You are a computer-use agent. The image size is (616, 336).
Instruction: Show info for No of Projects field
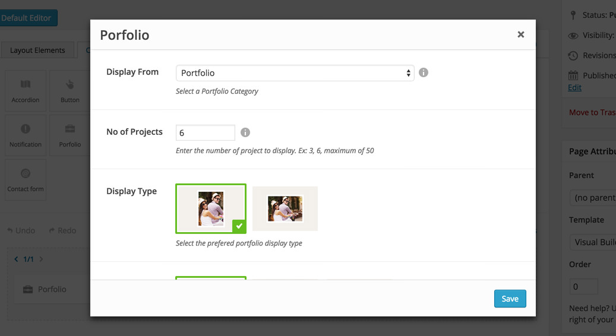245,132
